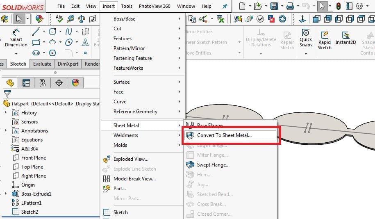
Task: Create a New document icon
Action: [x=242, y=6]
